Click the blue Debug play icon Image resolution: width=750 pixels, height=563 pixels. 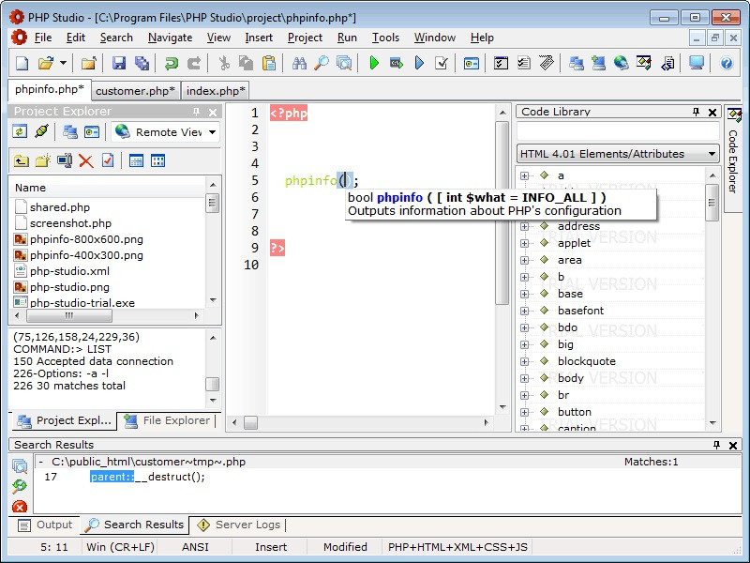click(x=419, y=63)
